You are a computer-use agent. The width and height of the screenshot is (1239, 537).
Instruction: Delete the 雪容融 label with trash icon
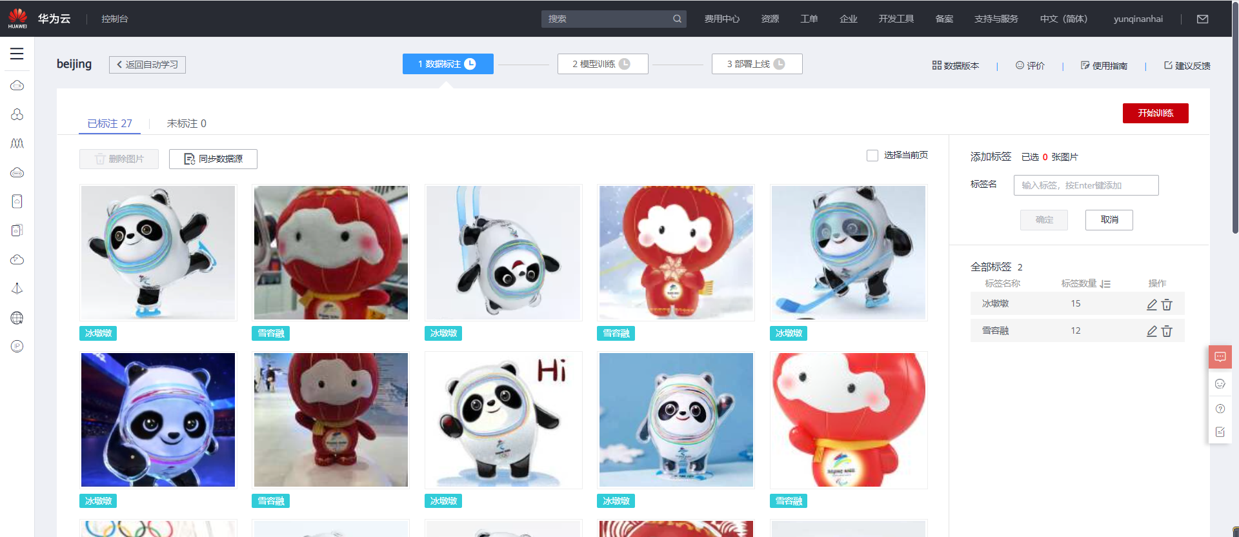click(1167, 331)
